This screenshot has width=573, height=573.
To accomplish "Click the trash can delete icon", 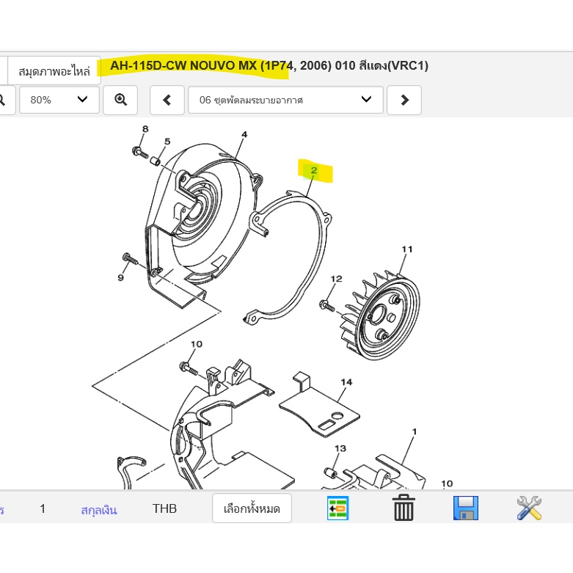I will [x=404, y=508].
